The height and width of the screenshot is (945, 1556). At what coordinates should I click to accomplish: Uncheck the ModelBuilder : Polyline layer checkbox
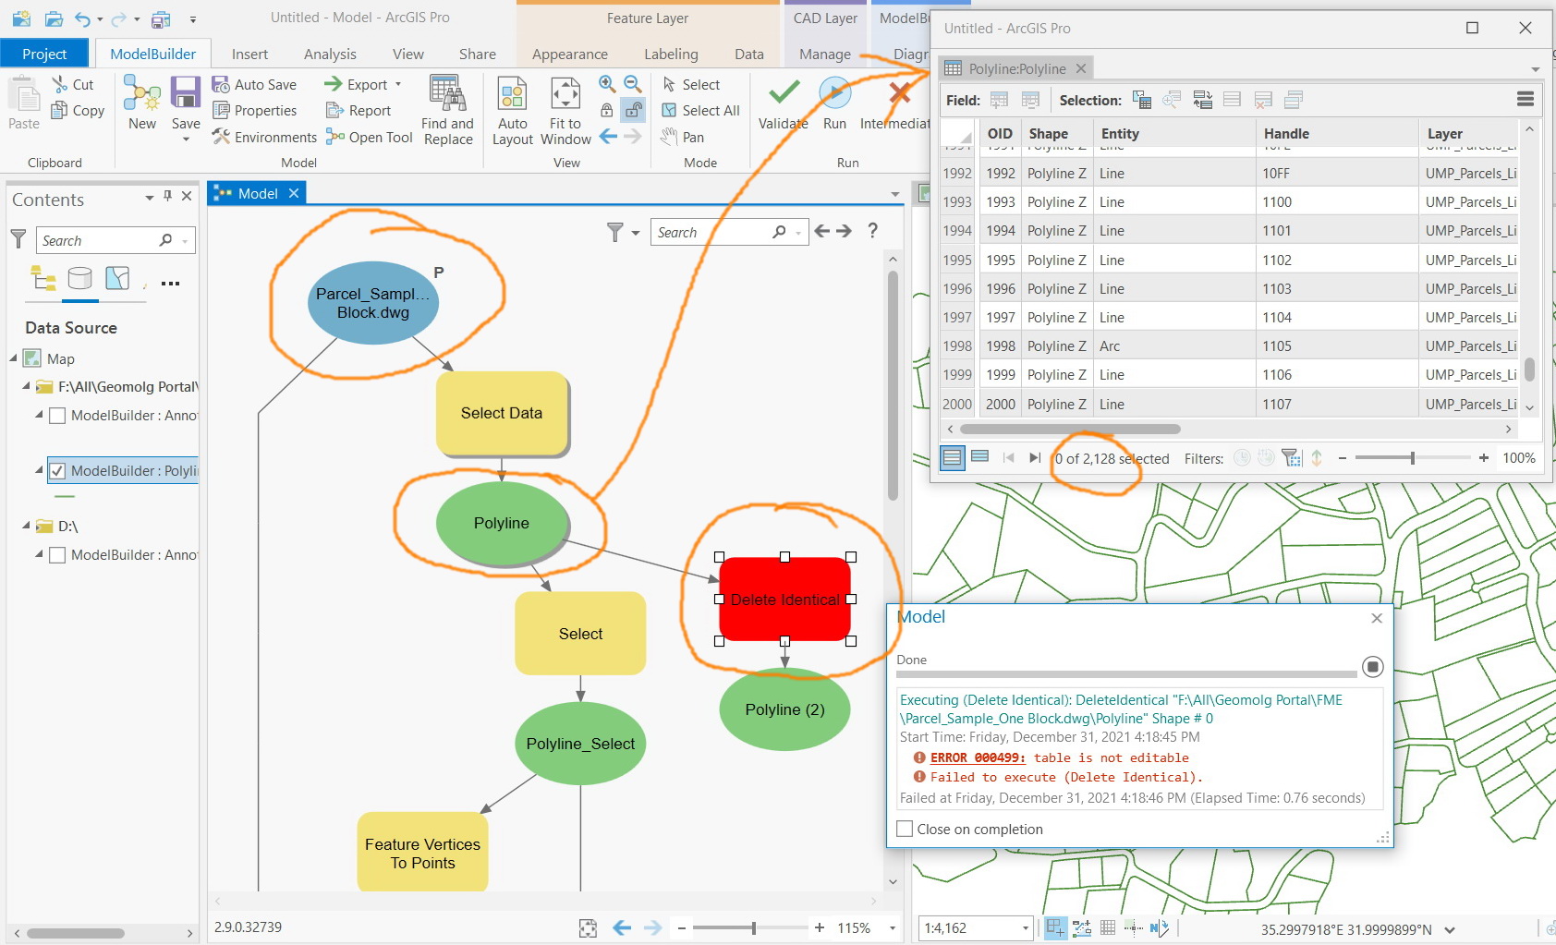coord(57,471)
